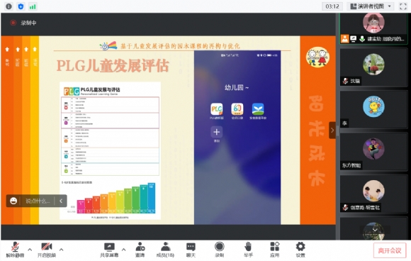The image size is (411, 261).
Task: Click the speaker's green microphone icon
Action: pyautogui.click(x=362, y=39)
